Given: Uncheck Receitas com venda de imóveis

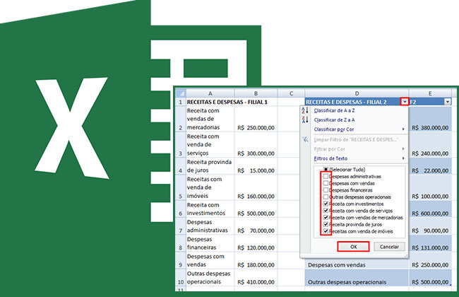Looking at the screenshot, I should [x=326, y=231].
